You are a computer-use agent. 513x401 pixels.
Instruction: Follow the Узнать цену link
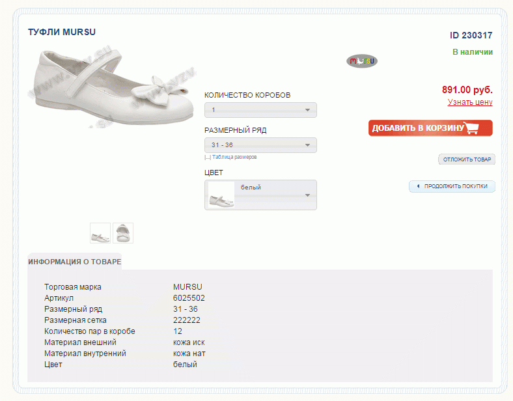469,102
